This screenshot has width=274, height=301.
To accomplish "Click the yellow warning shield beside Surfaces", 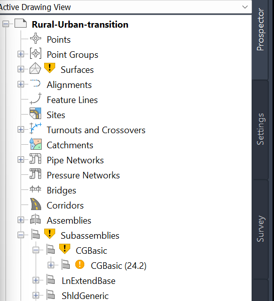I will click(x=50, y=68).
